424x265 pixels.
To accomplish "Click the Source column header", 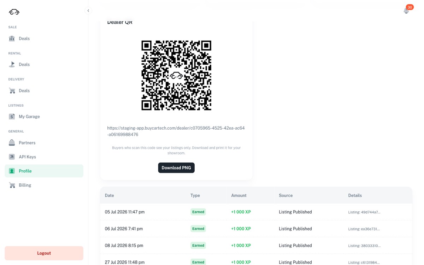I will tap(286, 195).
